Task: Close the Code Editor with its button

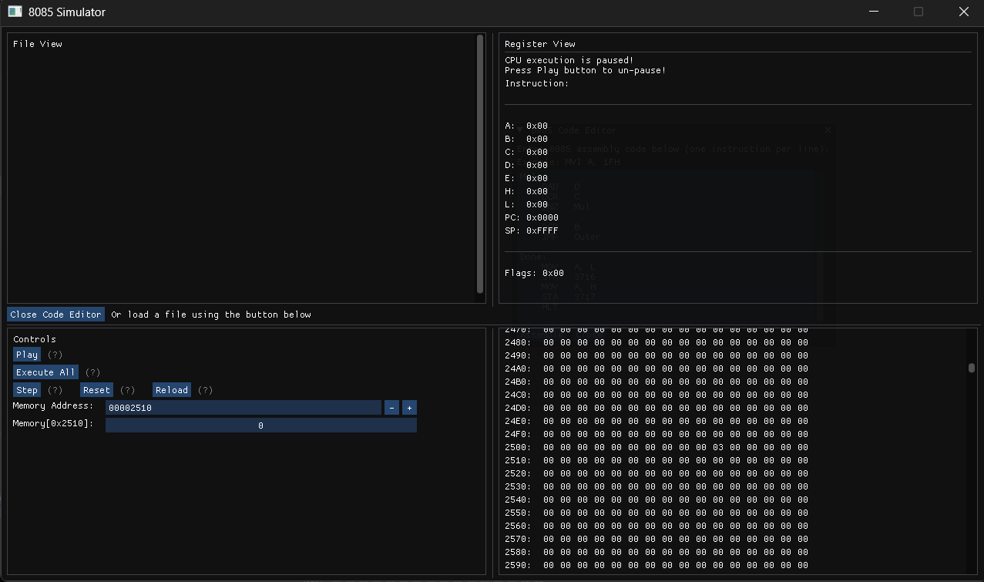Action: point(56,315)
